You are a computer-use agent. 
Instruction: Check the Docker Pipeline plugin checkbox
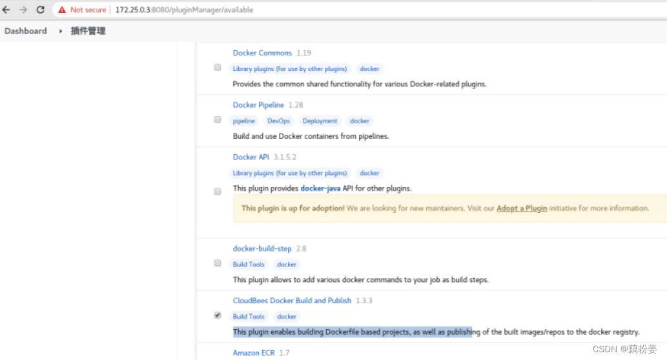point(218,119)
